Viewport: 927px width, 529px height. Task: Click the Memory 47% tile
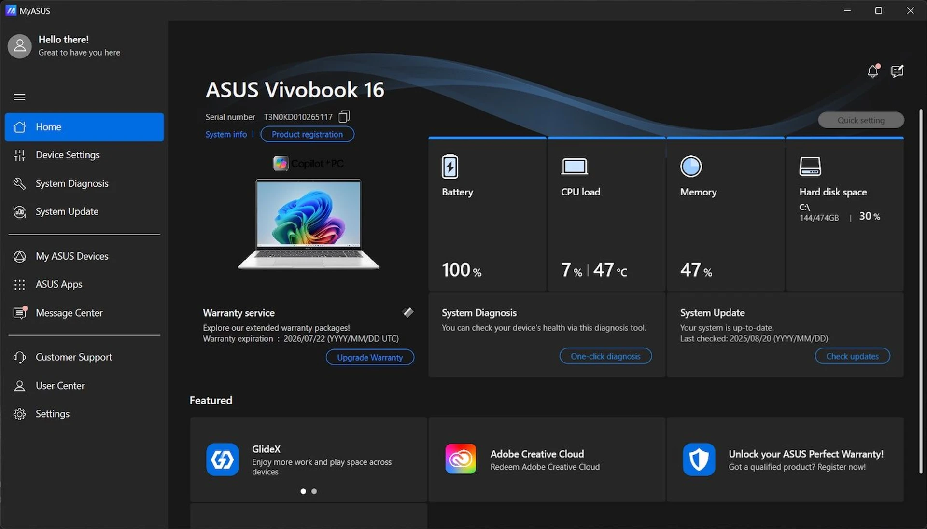coord(726,215)
